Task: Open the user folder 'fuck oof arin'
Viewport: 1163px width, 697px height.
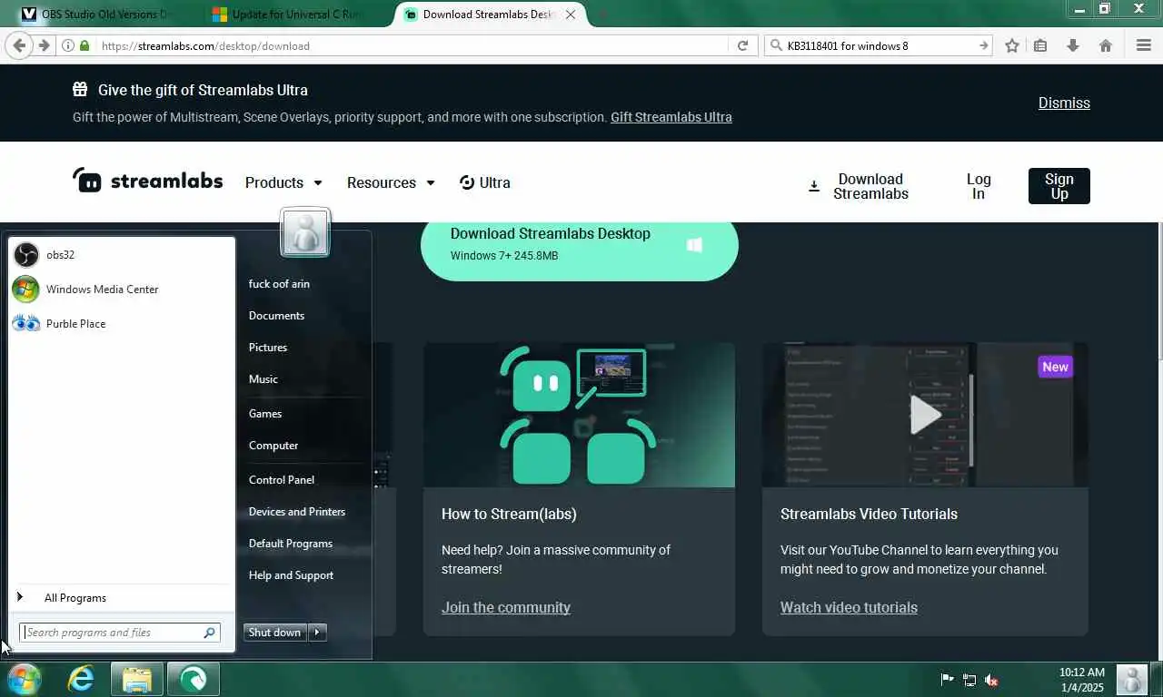Action: click(x=279, y=284)
